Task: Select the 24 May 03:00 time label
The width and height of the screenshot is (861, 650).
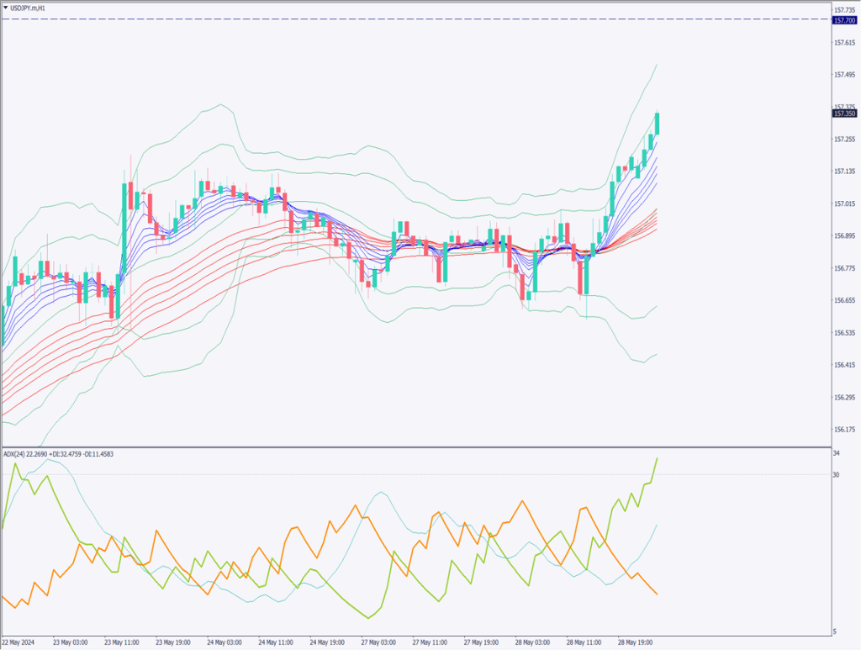Action: coord(224,640)
